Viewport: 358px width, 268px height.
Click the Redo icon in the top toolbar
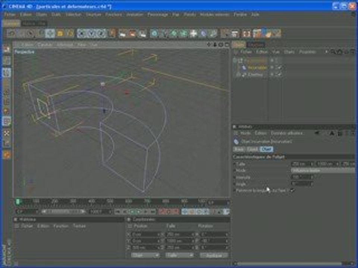click(21, 33)
